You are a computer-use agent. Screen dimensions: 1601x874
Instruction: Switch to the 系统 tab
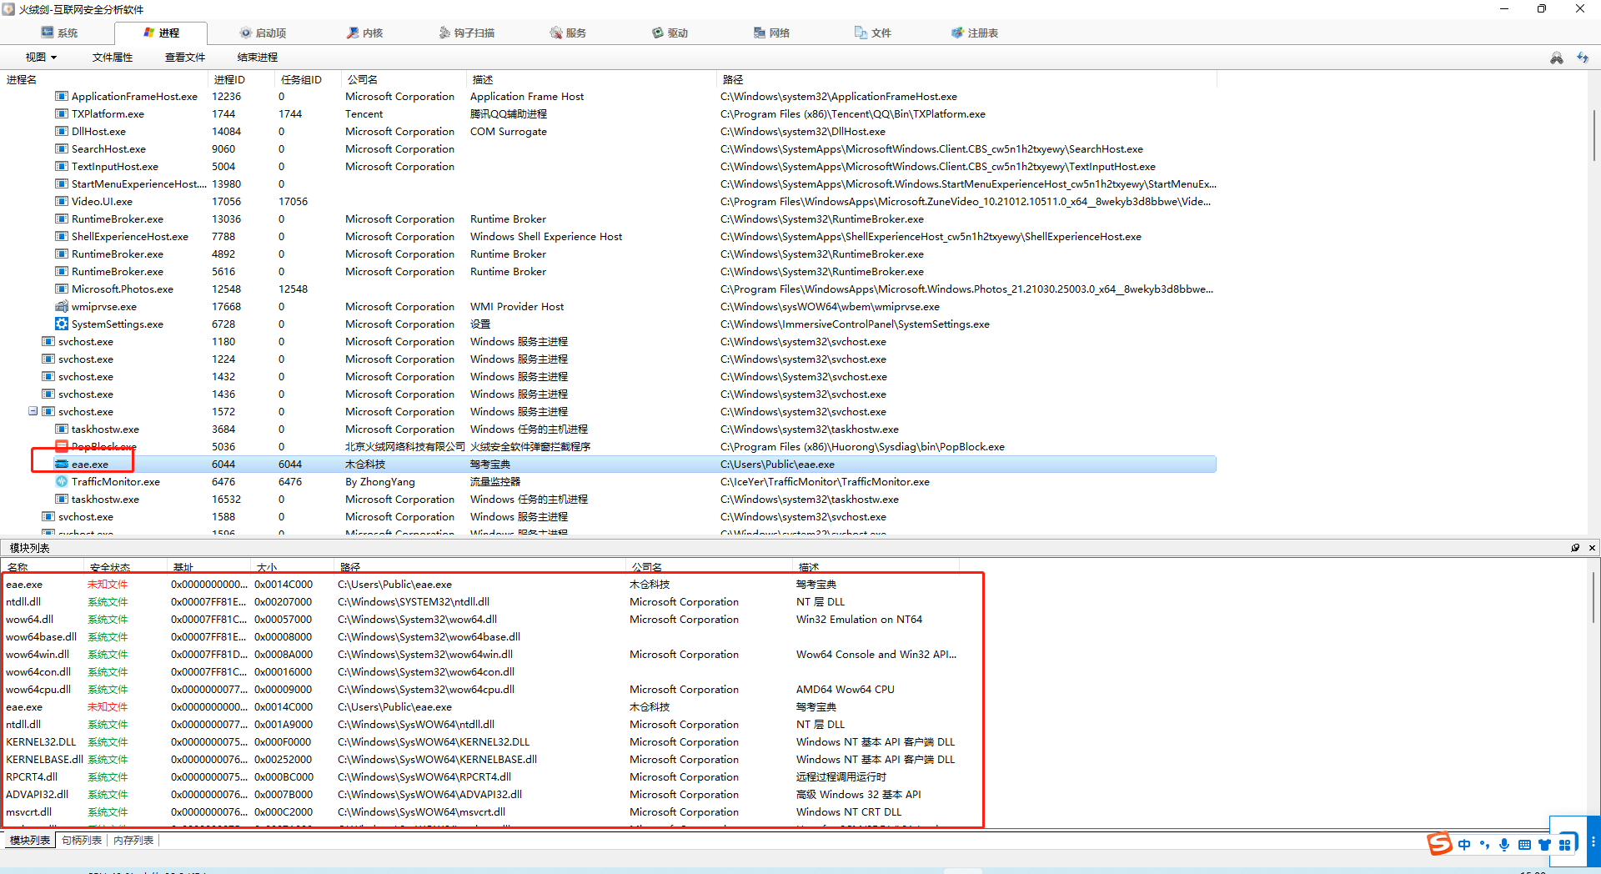pos(59,33)
